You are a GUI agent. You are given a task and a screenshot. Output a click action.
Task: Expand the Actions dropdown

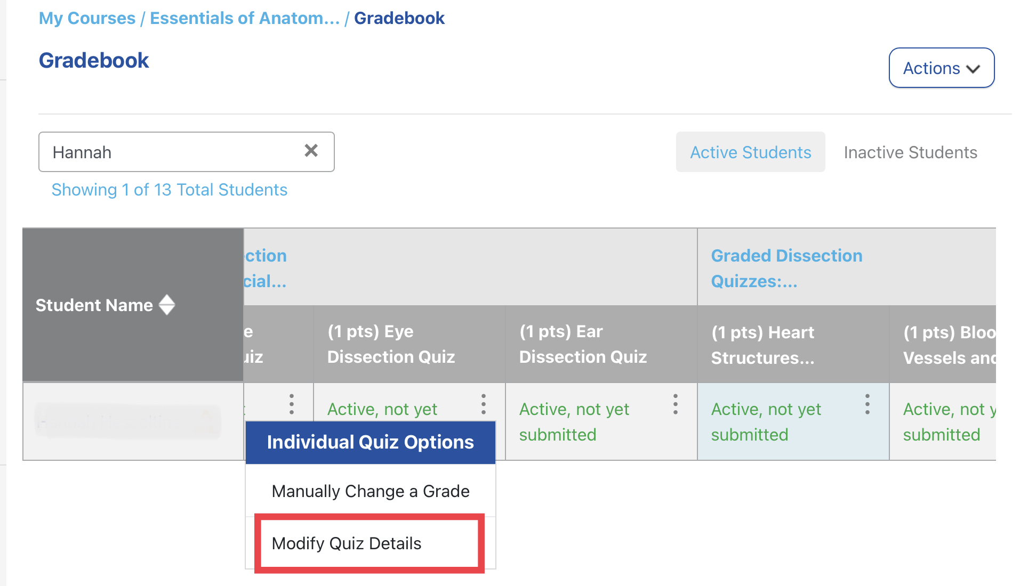(x=941, y=68)
